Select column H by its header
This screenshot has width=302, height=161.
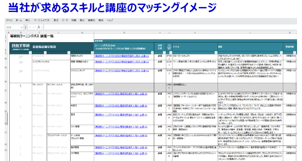[x=124, y=33]
